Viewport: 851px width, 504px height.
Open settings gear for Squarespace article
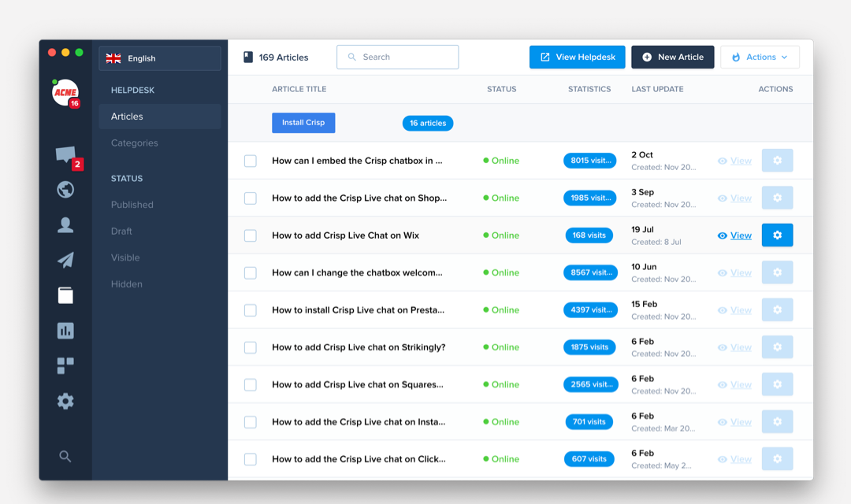[777, 384]
